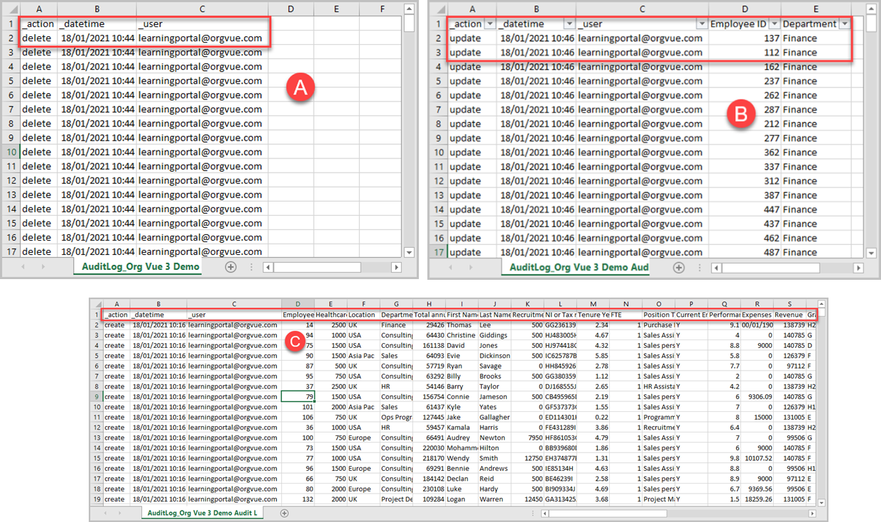Open the _datetime filter dropdown

tap(569, 23)
